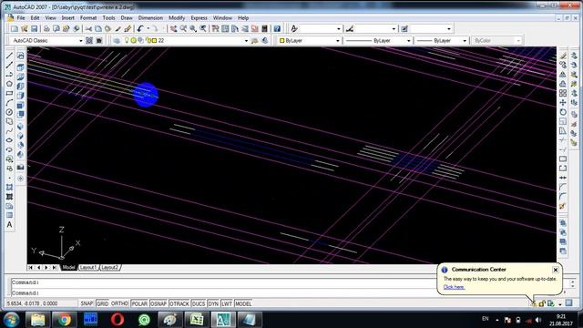Select the Polygon tool
Screen dimensions: 583x328
(x=9, y=84)
